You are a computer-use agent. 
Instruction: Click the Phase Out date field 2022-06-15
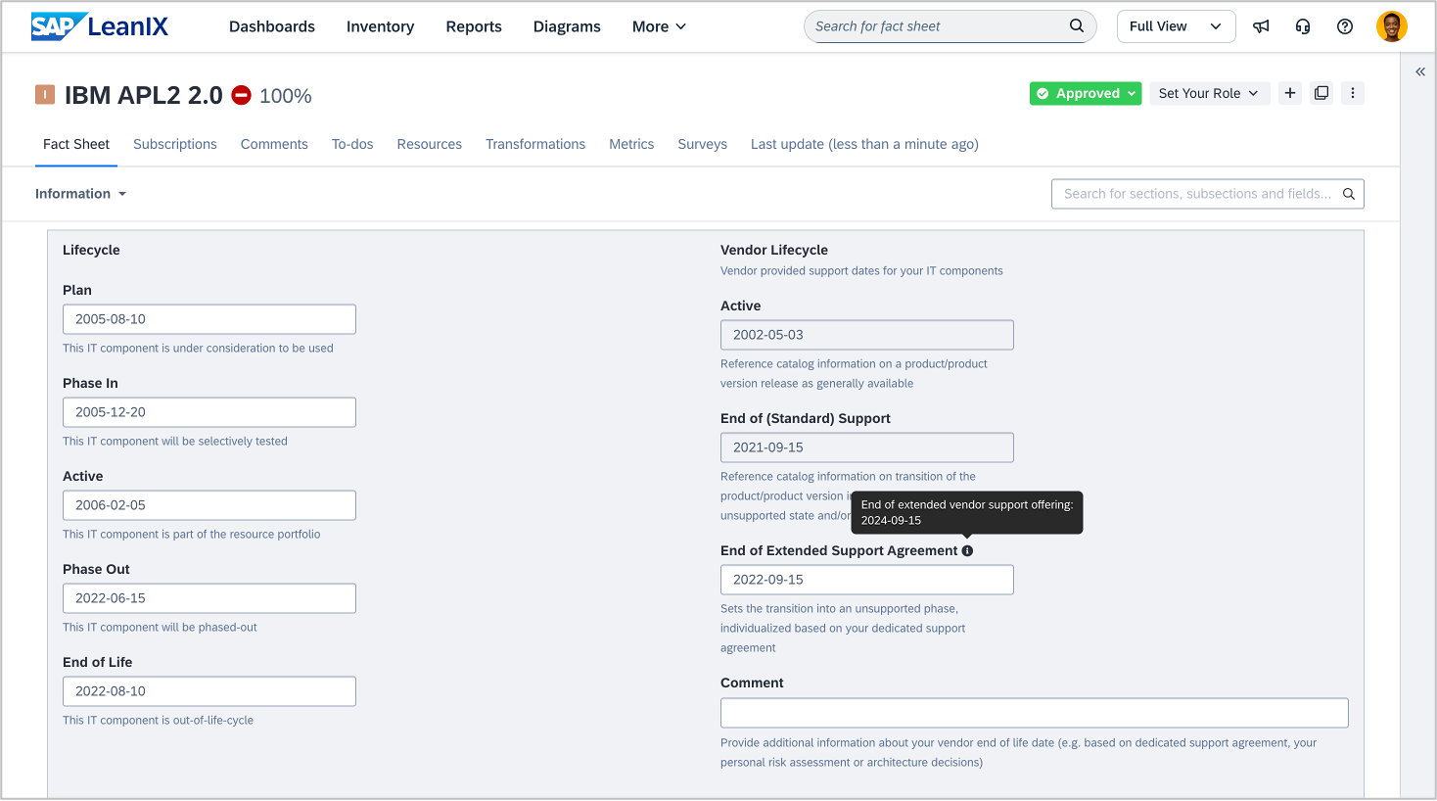209,598
